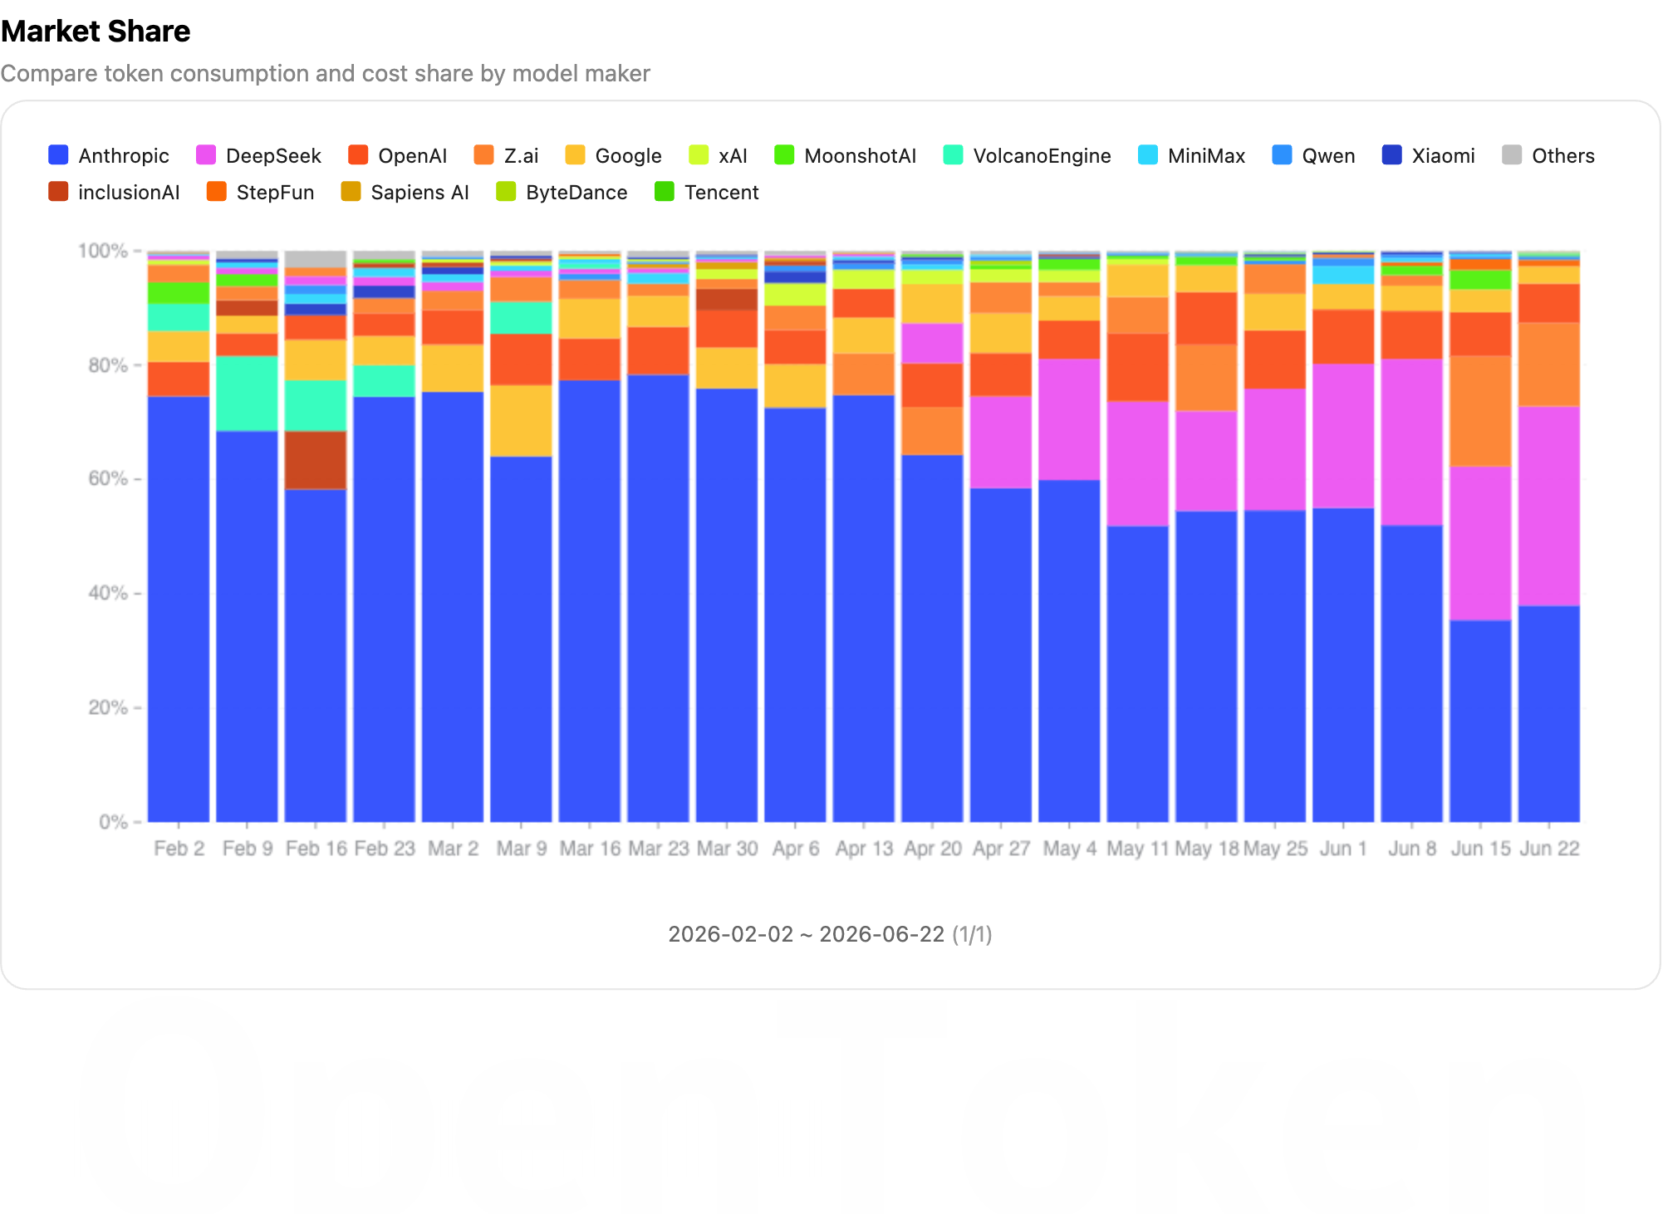This screenshot has height=1214, width=1663.
Task: Click the 60% y-axis label
Action: click(108, 479)
